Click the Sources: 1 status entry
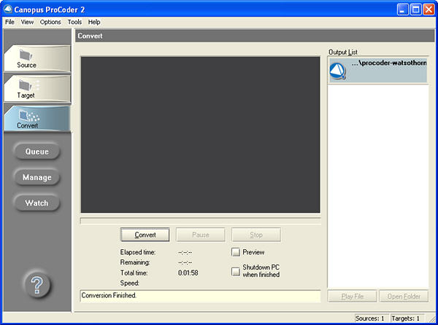The height and width of the screenshot is (325, 438). click(370, 318)
